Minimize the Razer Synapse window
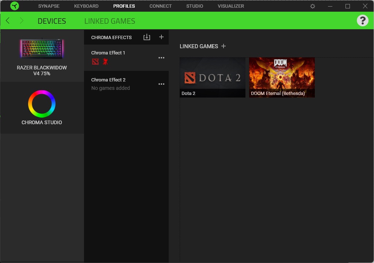 pyautogui.click(x=330, y=6)
